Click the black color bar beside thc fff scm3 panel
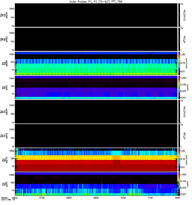This screenshot has height=205, width=192. (x=179, y=136)
